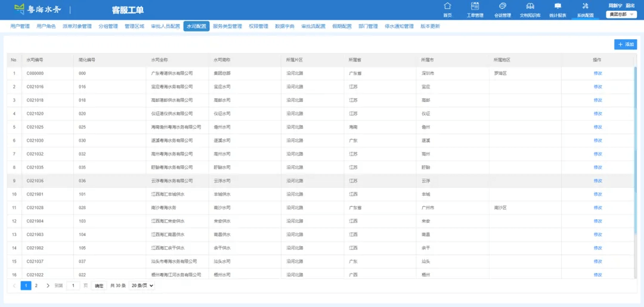Image resolution: width=644 pixels, height=307 pixels.
Task: Click 修改 for row C021901
Action: pyautogui.click(x=597, y=194)
